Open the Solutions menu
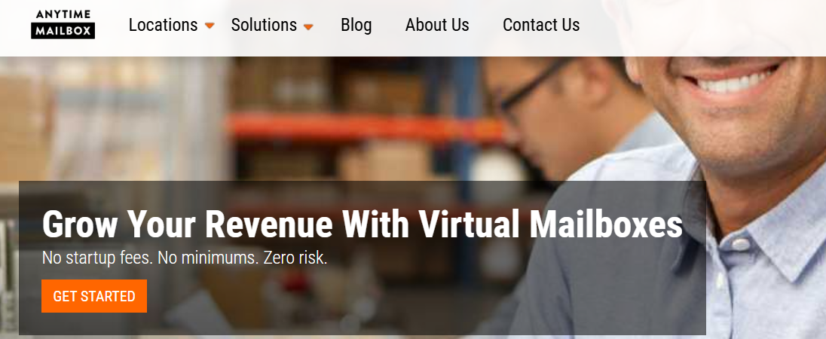 click(264, 25)
